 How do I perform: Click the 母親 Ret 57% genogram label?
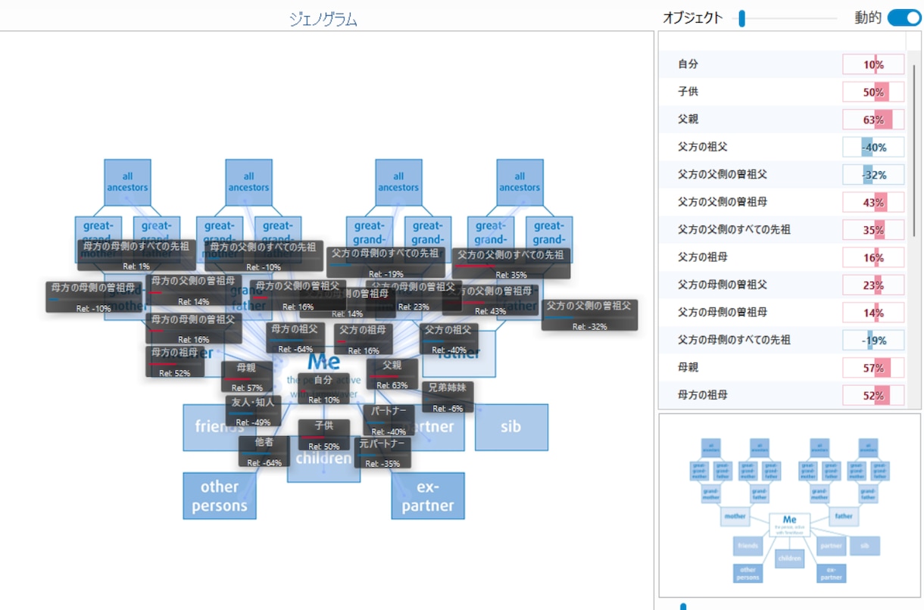coord(247,377)
